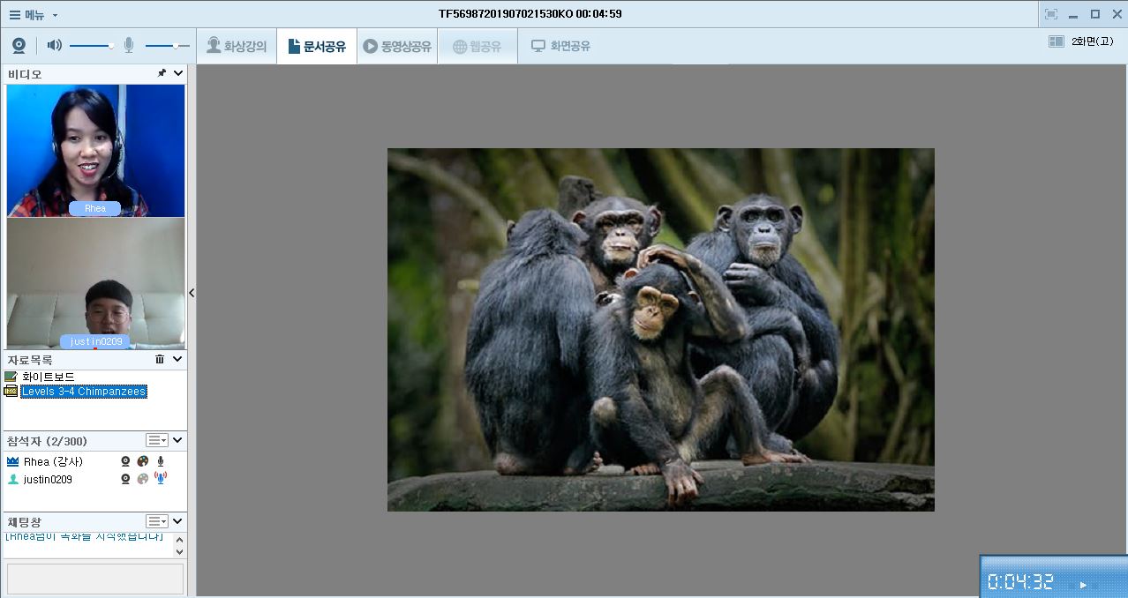Viewport: 1128px width, 598px height.
Task: Click the trash icon in 자료목록 panel
Action: coord(160,359)
